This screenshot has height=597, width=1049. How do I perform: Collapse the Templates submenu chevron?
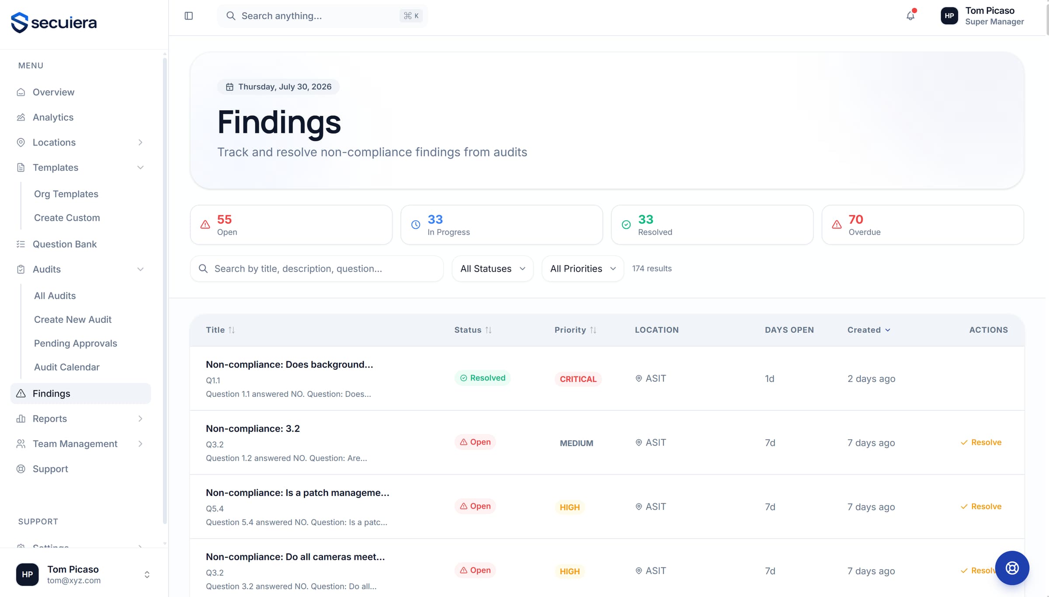point(140,167)
